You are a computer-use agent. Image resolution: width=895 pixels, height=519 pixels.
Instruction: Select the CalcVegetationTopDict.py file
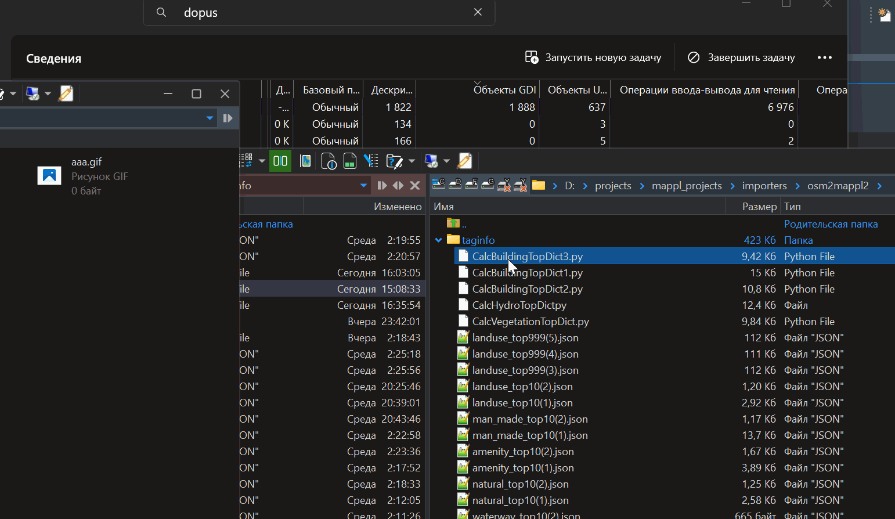[530, 321]
